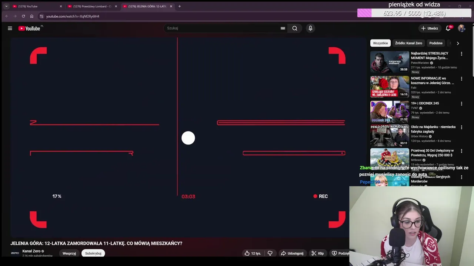This screenshot has height=266, width=474.
Task: Open options for Iceberg Polskich Seryjnych Morderców
Action: [461, 177]
